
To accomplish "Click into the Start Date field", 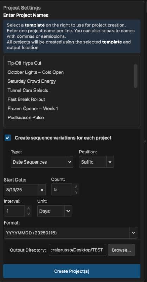I will [x=21, y=190].
